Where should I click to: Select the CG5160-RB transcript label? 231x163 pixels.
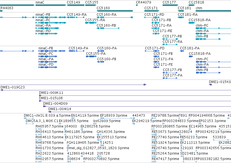(106, 25)
